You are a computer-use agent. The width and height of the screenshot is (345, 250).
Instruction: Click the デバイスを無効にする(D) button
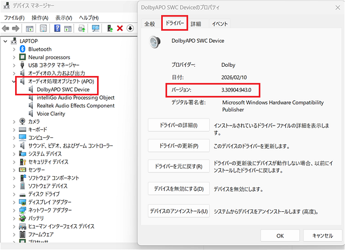[x=178, y=189]
